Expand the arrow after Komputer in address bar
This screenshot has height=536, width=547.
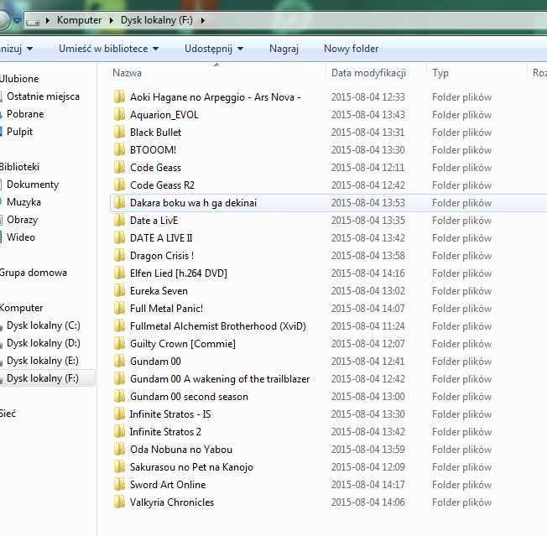pyautogui.click(x=112, y=21)
